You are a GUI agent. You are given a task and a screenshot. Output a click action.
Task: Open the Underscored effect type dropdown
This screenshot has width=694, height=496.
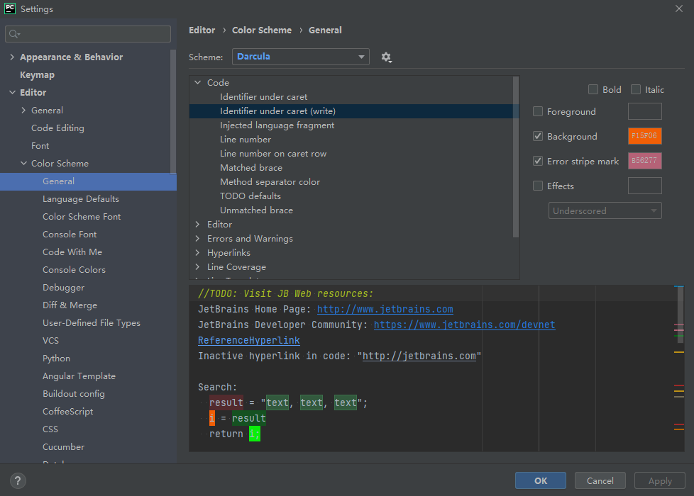click(x=605, y=210)
